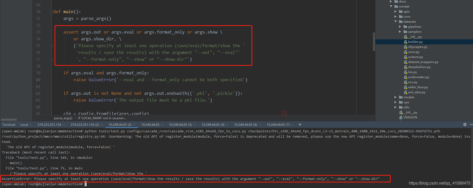The height and width of the screenshot is (188, 473).
Task: Toggle the fold end marker on line 77
Action: pos(52,59)
